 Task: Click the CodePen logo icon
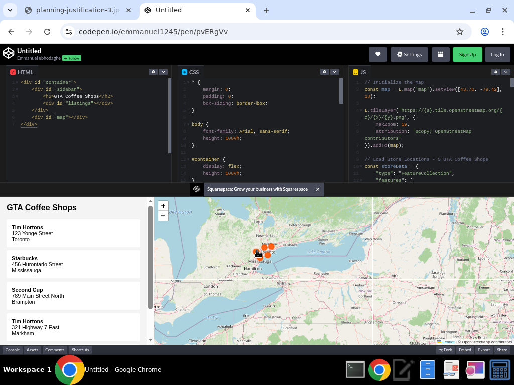[9, 53]
